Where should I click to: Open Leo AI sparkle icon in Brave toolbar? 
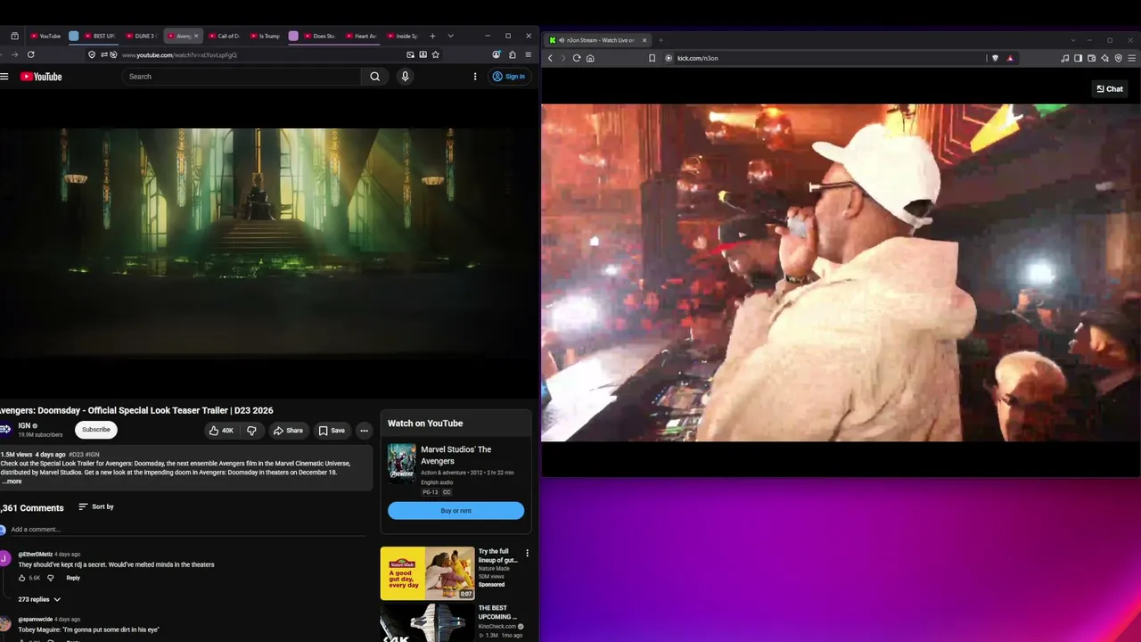(1104, 58)
